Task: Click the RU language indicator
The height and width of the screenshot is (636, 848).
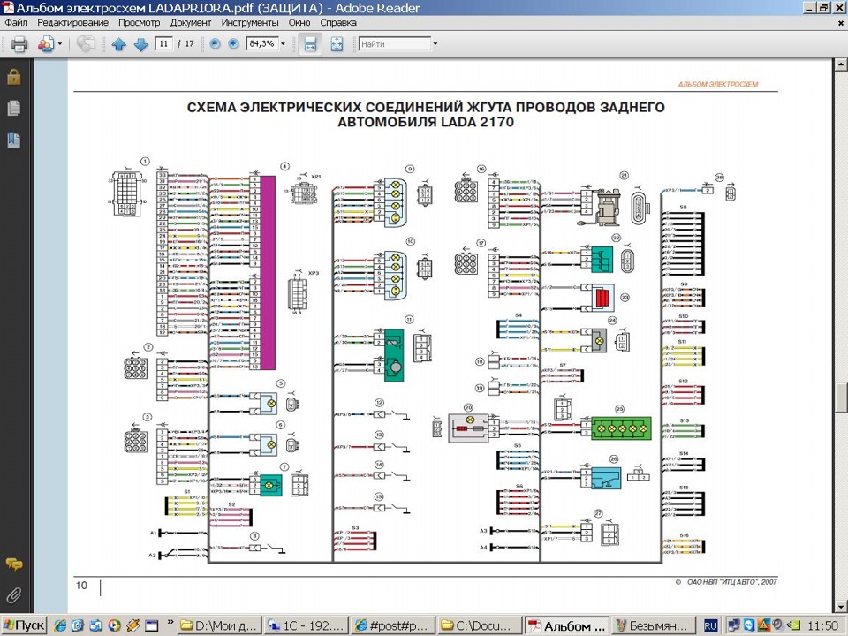Action: 710,625
